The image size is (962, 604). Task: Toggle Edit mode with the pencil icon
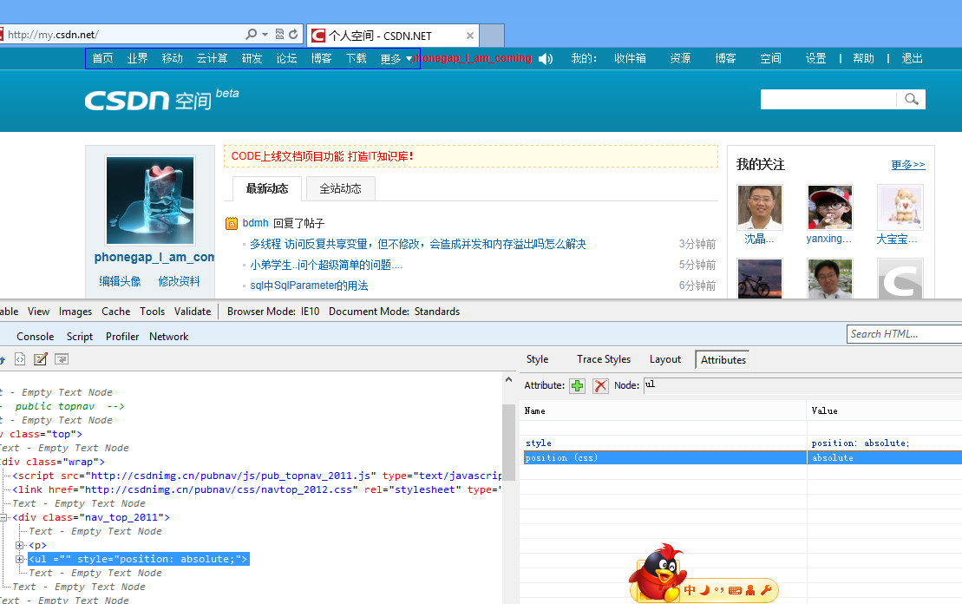pos(41,359)
